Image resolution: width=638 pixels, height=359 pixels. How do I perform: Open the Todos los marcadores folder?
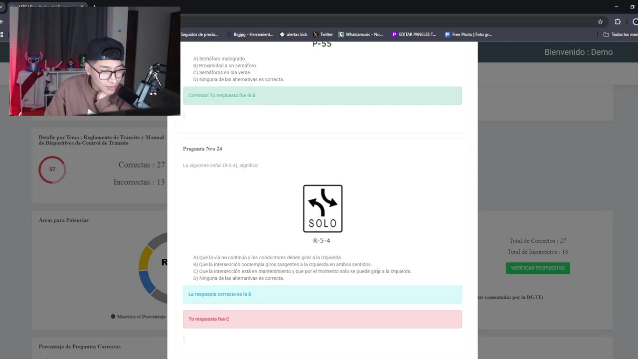pos(621,34)
